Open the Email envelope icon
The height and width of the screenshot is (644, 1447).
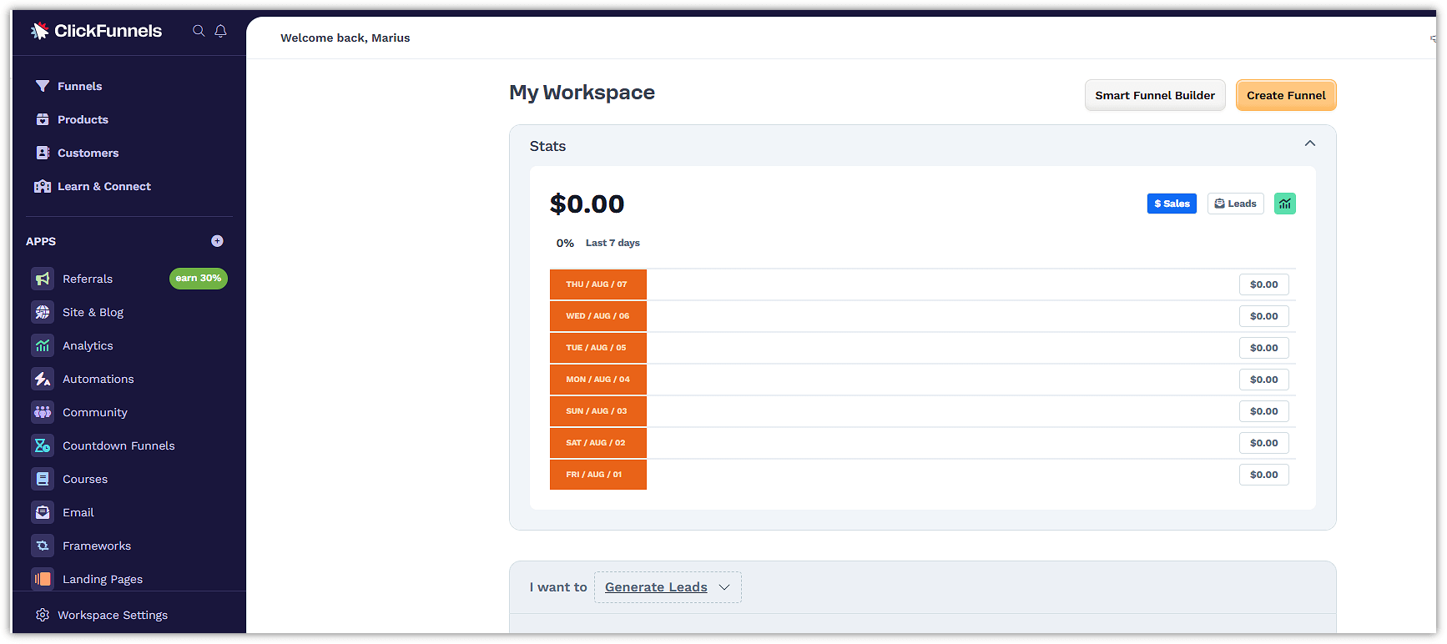tap(43, 512)
